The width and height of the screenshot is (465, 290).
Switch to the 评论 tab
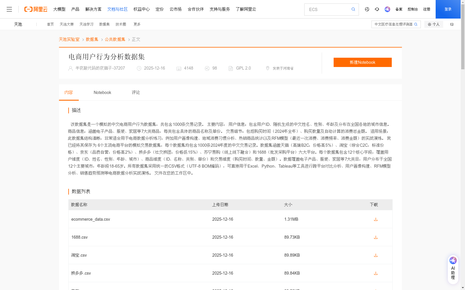pos(136,93)
